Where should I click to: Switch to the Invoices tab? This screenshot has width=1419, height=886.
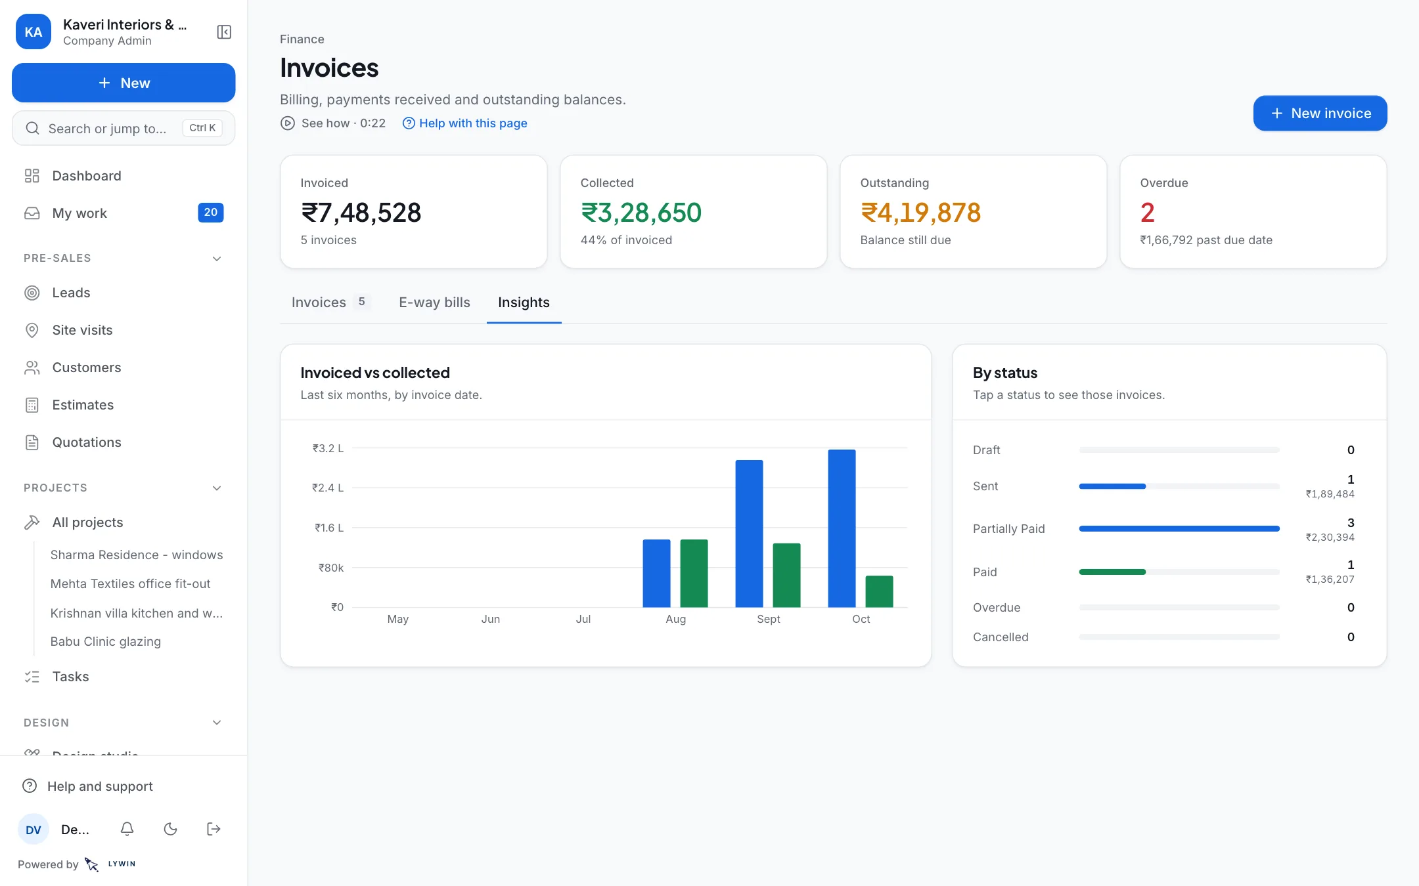331,303
